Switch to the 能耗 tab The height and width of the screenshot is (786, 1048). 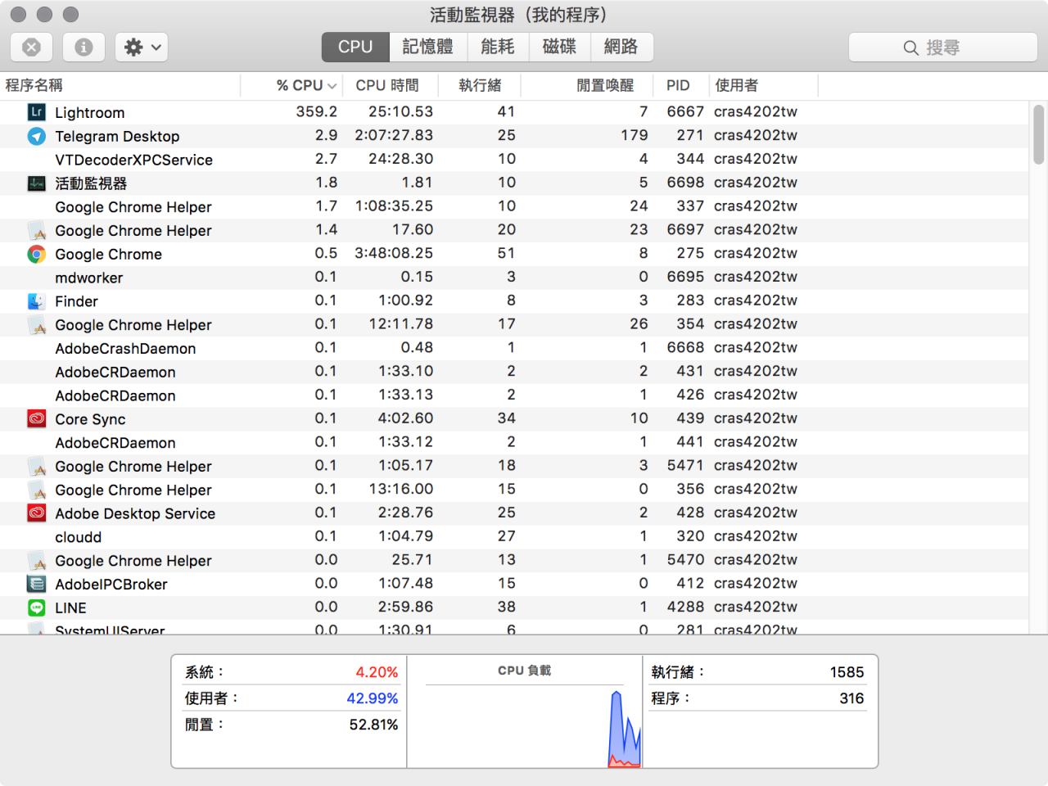pyautogui.click(x=498, y=47)
